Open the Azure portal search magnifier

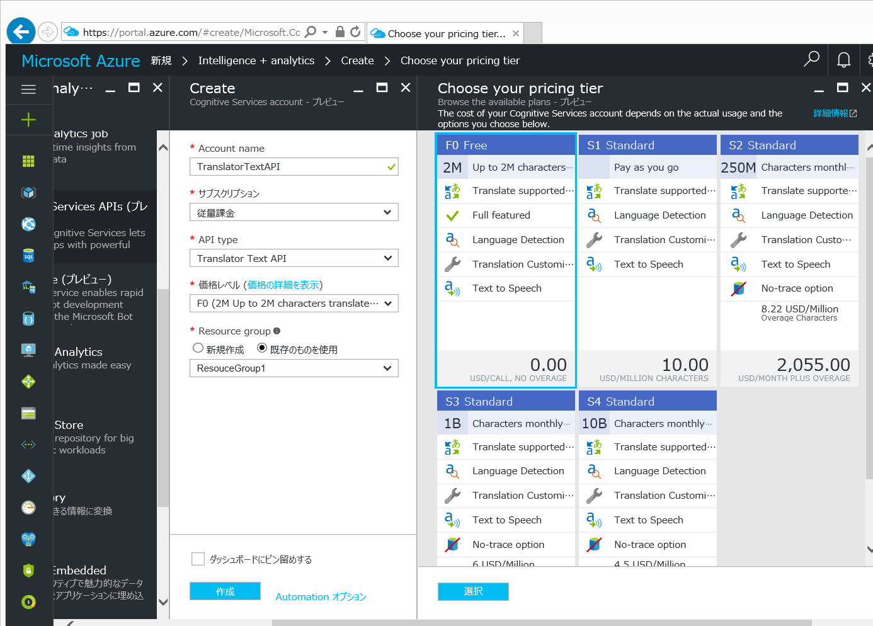pos(811,59)
